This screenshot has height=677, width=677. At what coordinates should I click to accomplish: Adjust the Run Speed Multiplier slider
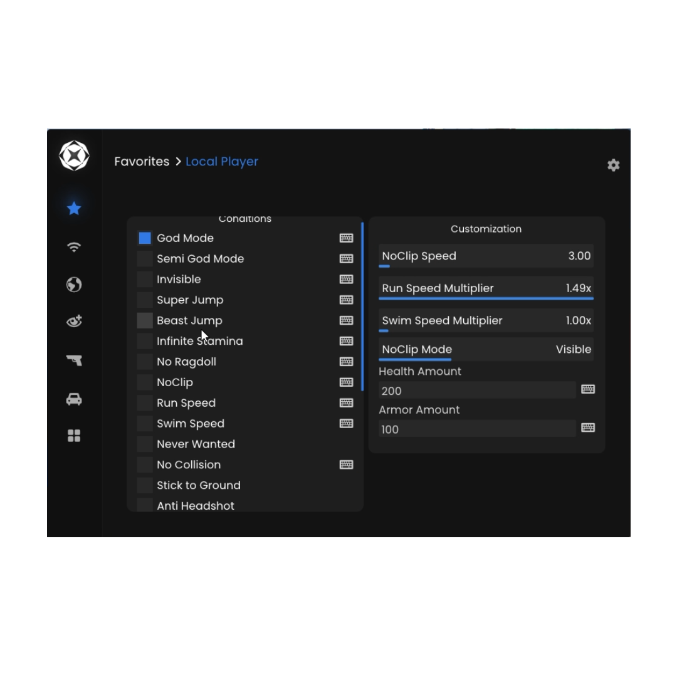pos(486,298)
